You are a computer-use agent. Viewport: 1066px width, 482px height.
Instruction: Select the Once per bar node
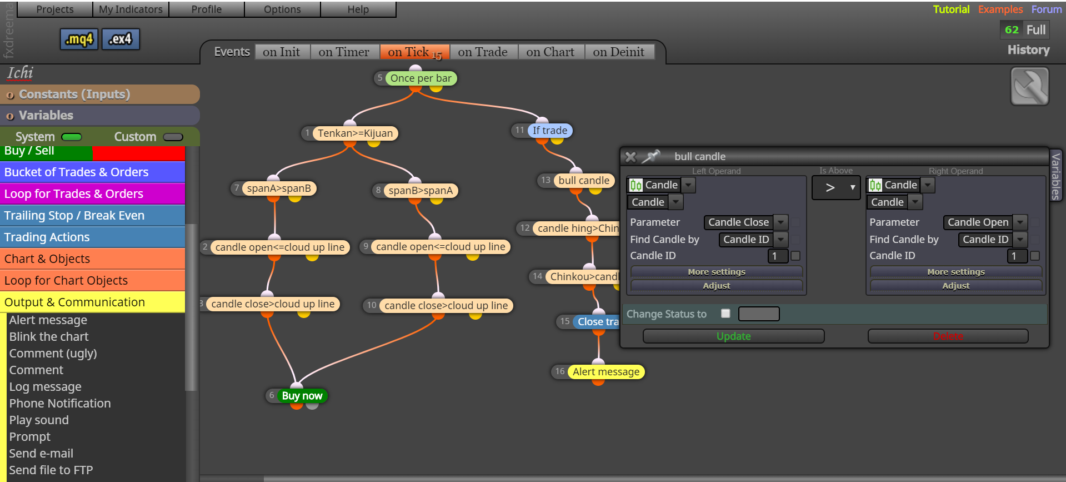[421, 78]
